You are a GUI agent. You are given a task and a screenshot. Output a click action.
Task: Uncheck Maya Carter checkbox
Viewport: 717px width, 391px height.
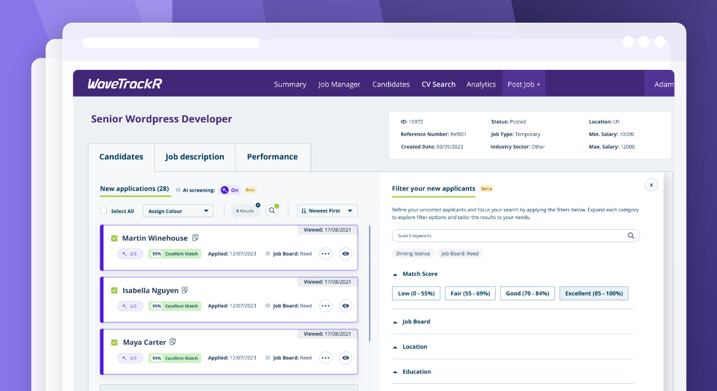(x=114, y=343)
